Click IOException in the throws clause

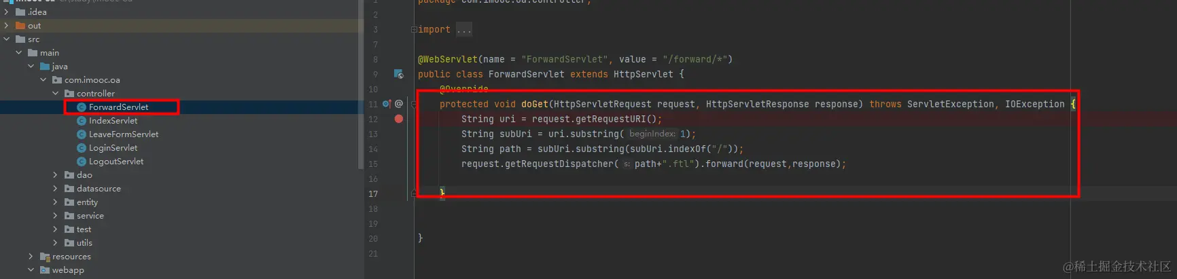1035,105
